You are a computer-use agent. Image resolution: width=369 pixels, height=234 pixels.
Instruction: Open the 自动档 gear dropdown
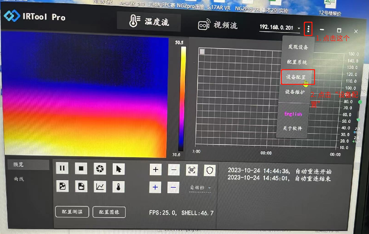(x=200, y=188)
